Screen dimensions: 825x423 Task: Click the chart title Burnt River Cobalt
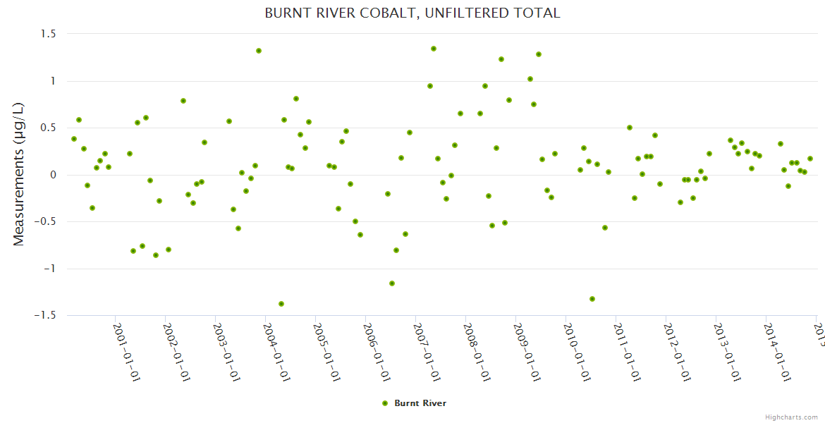tap(412, 13)
